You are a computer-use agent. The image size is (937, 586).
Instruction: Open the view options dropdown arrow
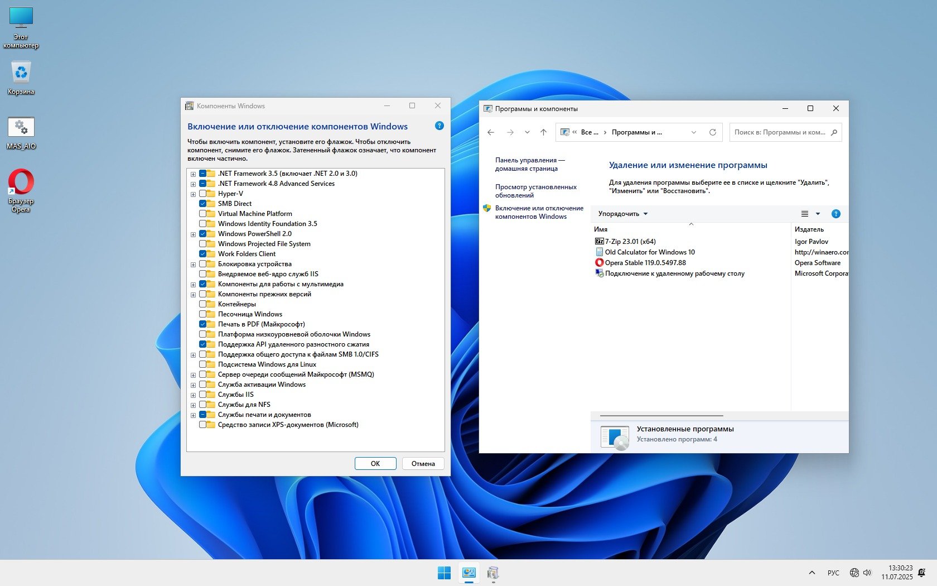click(818, 214)
